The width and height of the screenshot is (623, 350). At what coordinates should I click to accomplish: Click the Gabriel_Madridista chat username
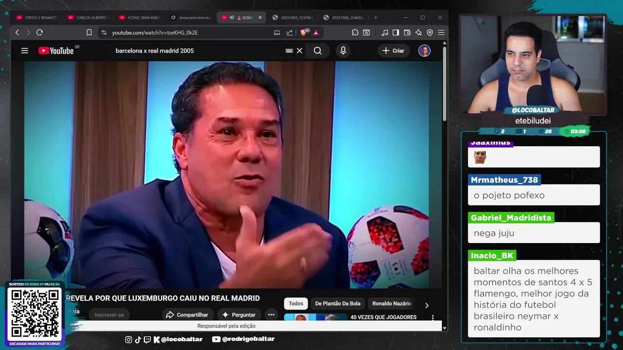click(511, 218)
